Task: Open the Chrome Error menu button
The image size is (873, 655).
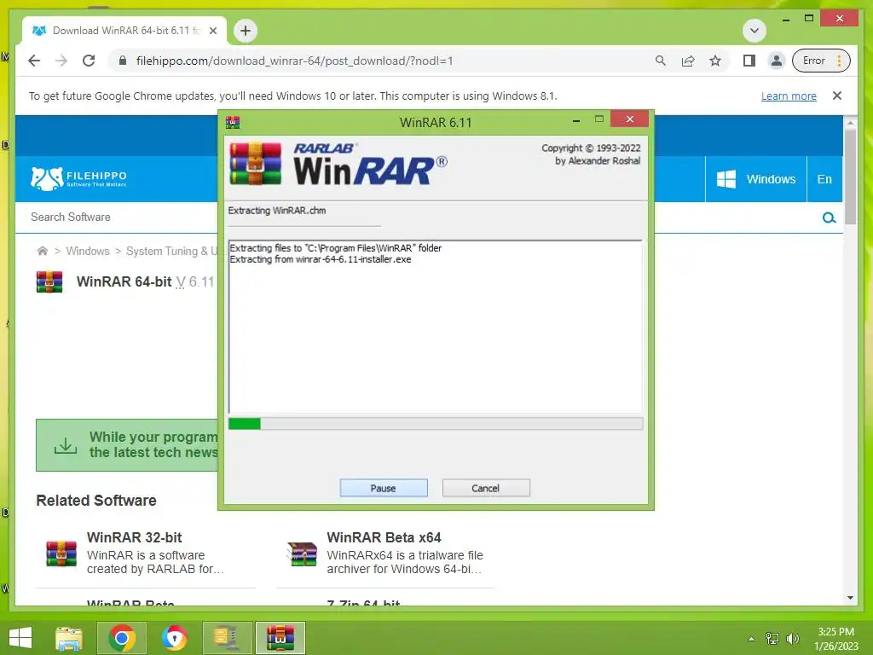Action: (x=822, y=61)
